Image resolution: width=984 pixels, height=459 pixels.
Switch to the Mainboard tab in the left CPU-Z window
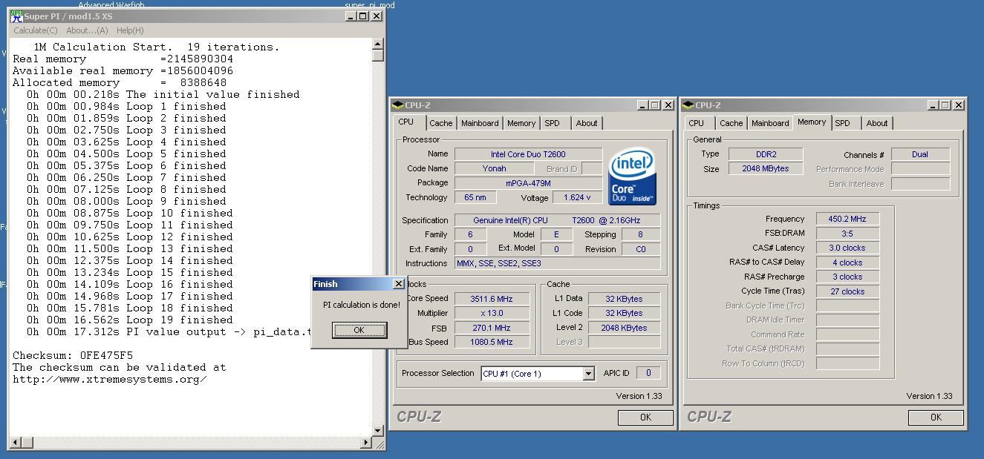click(480, 123)
